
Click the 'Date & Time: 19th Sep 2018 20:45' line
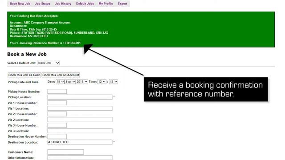coord(33,29)
